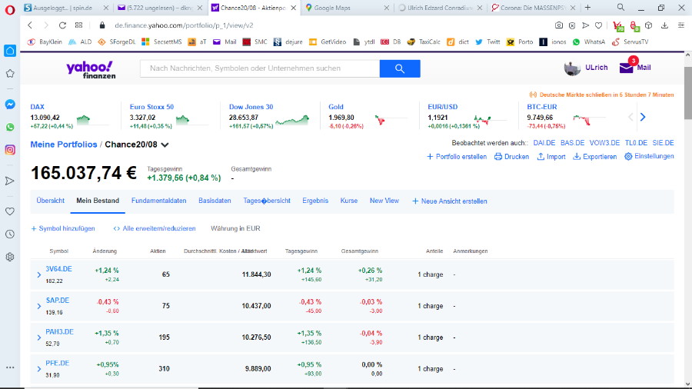Expand the 3V64.DE holding row
692x389 pixels.
point(39,274)
